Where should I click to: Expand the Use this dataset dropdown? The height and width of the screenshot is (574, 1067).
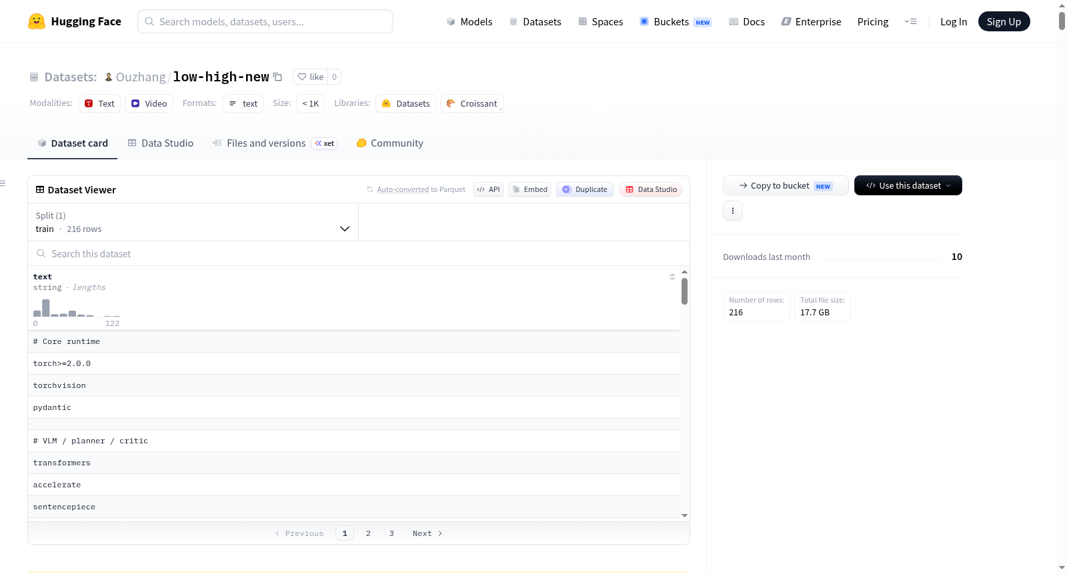point(908,185)
